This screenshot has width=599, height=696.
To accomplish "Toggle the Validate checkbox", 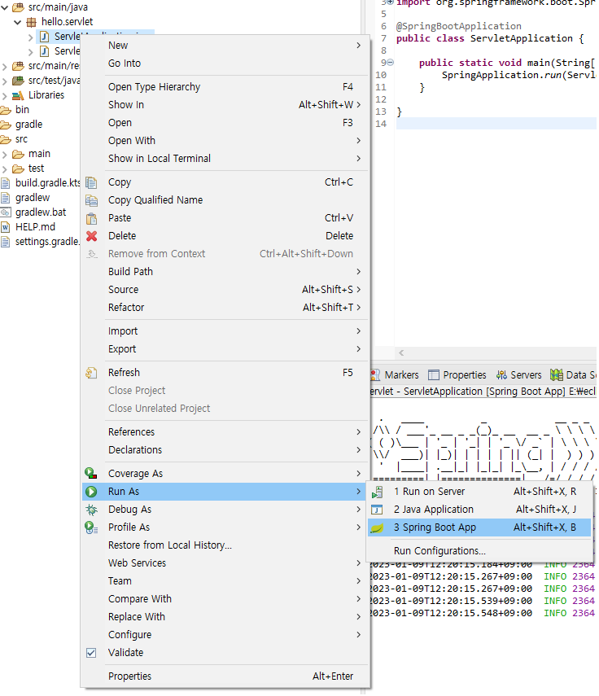I will pyautogui.click(x=91, y=653).
